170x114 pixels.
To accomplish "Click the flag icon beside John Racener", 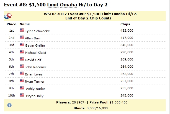I will 22,66.
